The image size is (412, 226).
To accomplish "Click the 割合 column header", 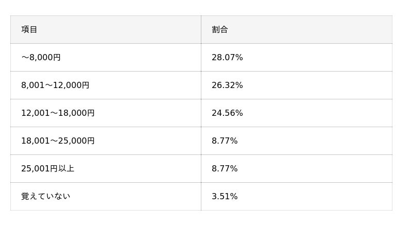I will (220, 30).
